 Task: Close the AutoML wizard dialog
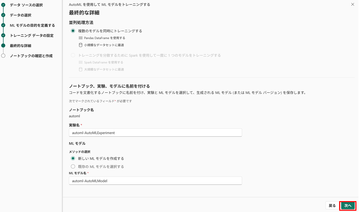click(x=352, y=4)
